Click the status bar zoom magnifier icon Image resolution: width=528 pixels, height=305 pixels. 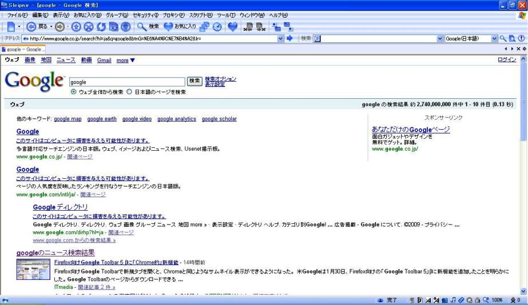(x=486, y=300)
